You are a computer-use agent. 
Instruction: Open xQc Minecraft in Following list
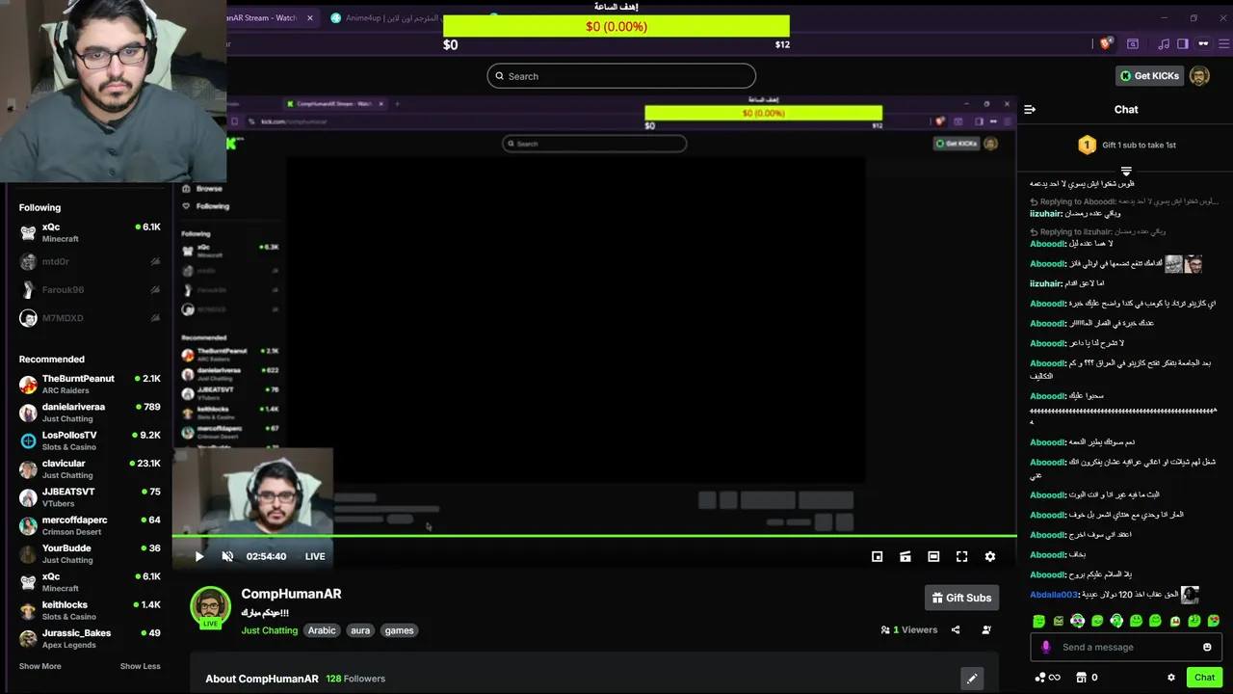pos(90,232)
